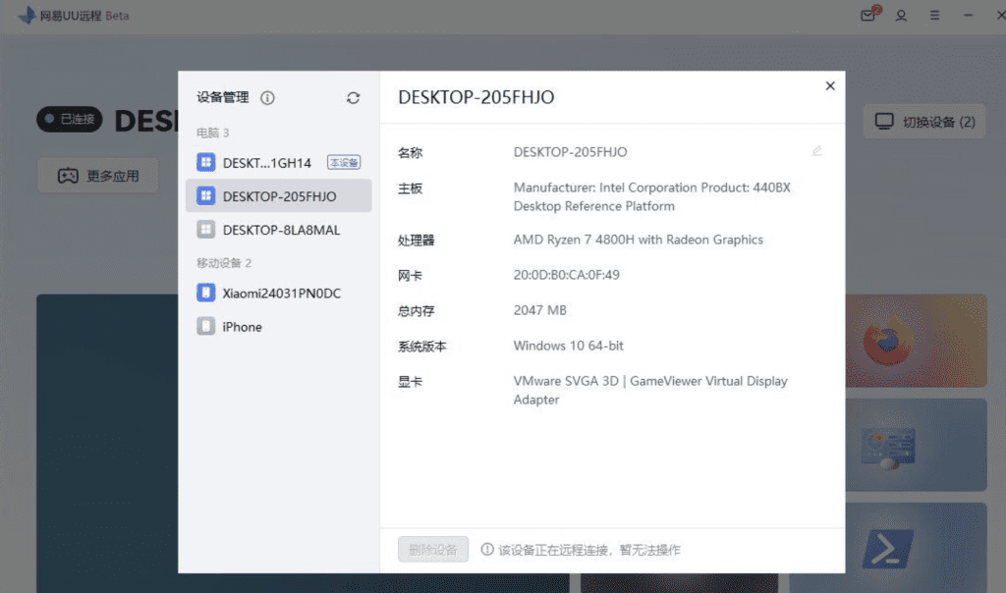Open the hamburger menu in title bar
Viewport: 1006px width, 593px height.
click(x=935, y=16)
